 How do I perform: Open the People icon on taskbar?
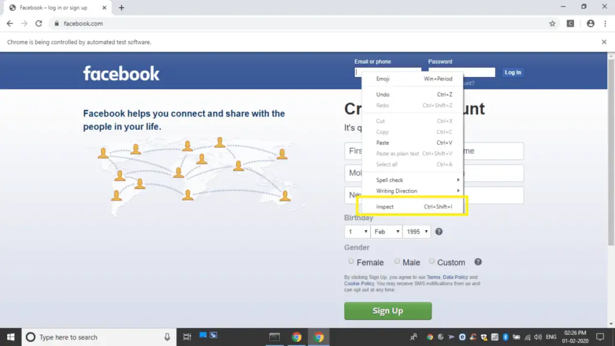pyautogui.click(x=413, y=337)
